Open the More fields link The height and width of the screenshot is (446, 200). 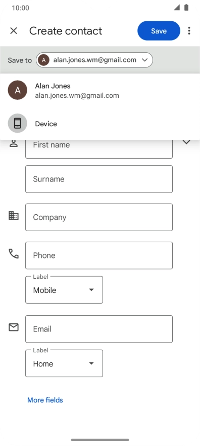[x=45, y=400]
